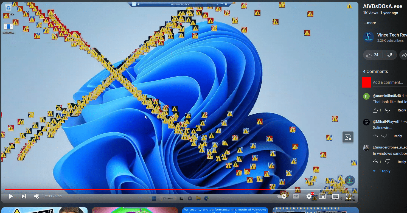Click the 2.26K subscribers text
Screen dimensions: 407x213
pos(391,41)
